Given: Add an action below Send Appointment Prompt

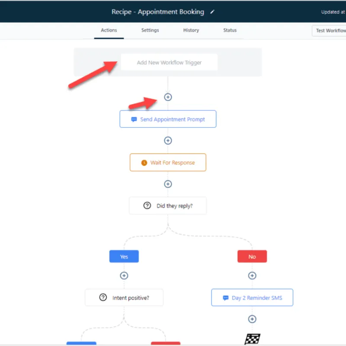Looking at the screenshot, I should pos(168,141).
